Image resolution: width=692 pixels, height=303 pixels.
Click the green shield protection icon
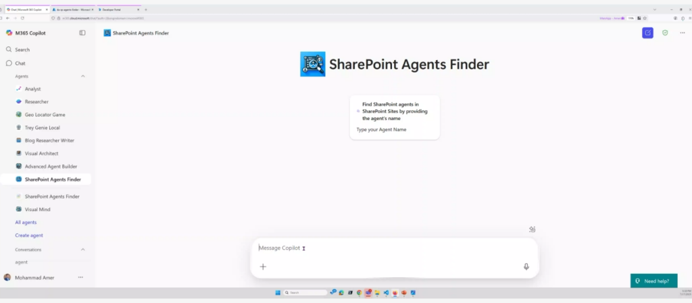[x=665, y=32]
